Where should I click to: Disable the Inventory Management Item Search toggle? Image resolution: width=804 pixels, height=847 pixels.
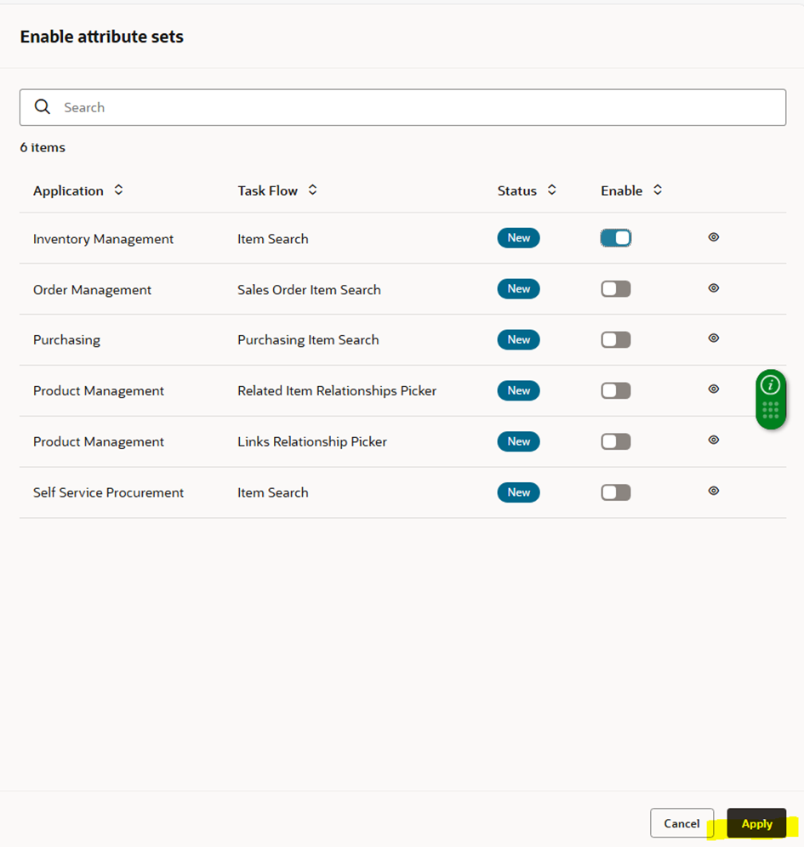pyautogui.click(x=615, y=238)
